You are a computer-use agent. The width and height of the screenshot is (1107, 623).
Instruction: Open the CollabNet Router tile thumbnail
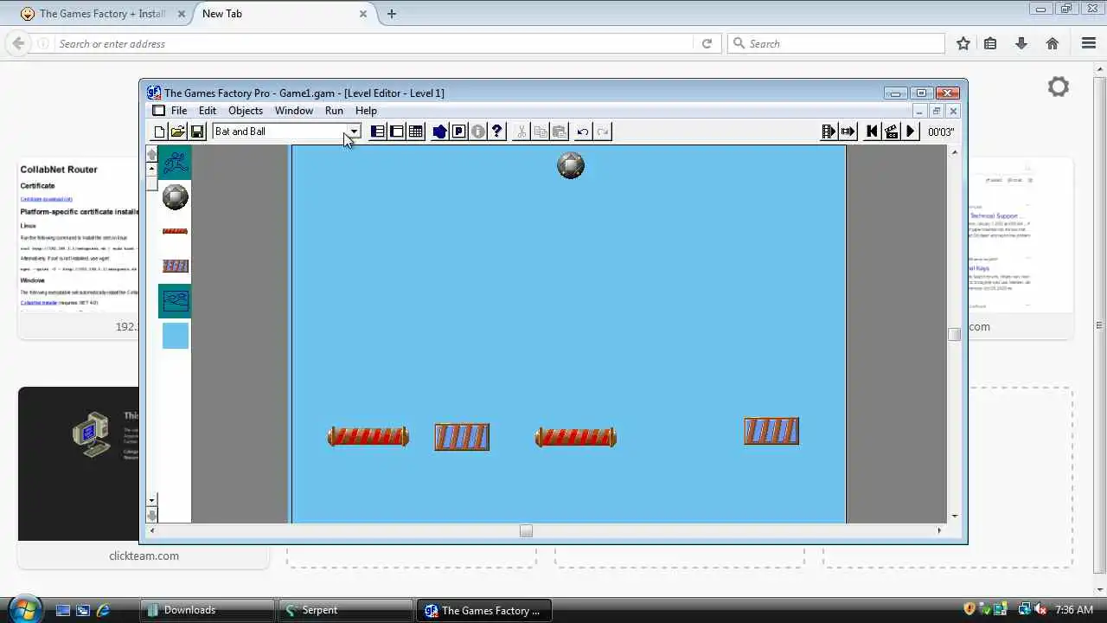click(78, 235)
